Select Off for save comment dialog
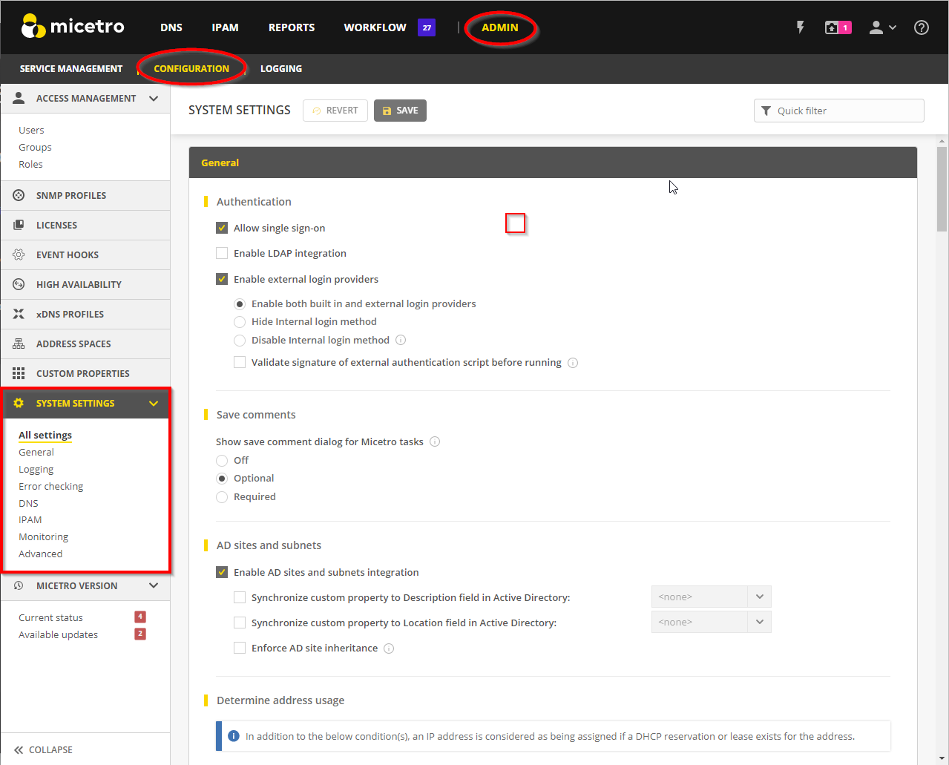Viewport: 949px width, 765px height. click(x=222, y=461)
